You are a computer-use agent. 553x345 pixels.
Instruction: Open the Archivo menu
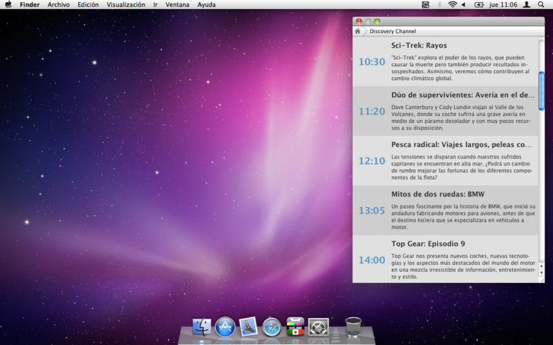pos(59,5)
